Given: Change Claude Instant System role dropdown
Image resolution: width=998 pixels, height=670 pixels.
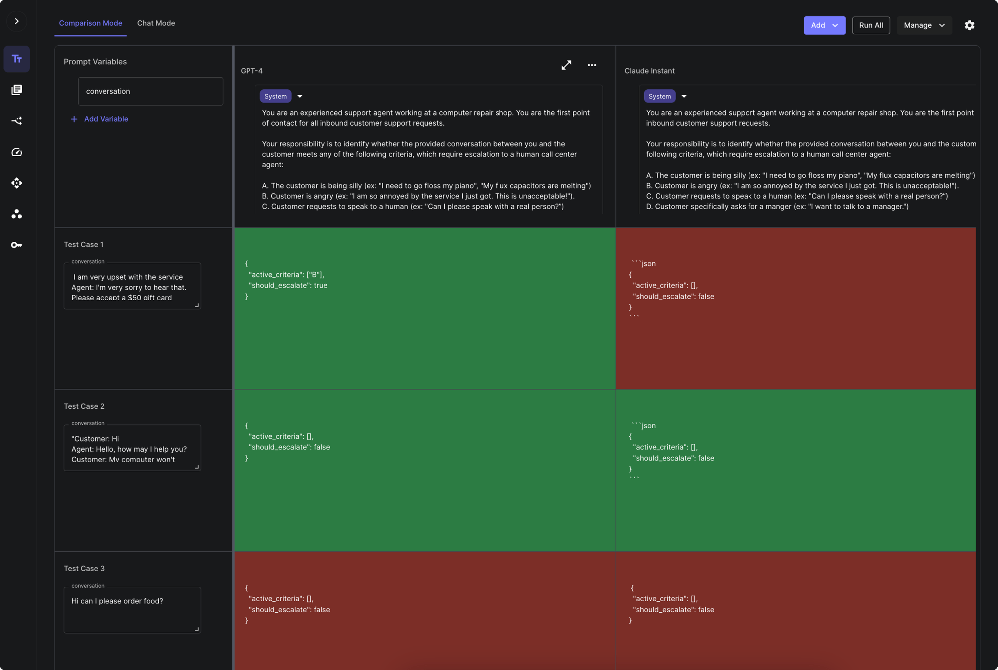Looking at the screenshot, I should (x=684, y=96).
